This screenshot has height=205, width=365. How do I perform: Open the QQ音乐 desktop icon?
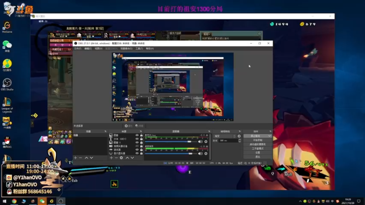(7, 65)
